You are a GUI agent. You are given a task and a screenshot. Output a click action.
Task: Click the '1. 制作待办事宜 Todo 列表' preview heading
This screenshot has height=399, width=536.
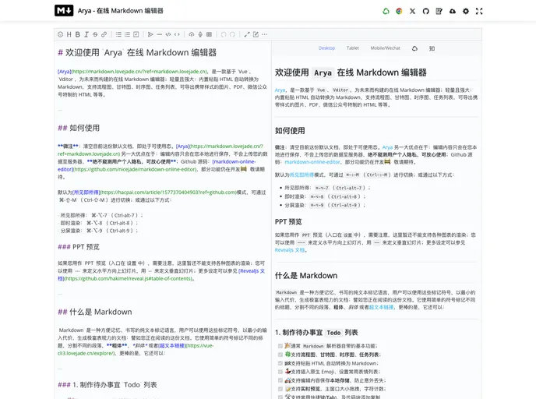(316, 333)
